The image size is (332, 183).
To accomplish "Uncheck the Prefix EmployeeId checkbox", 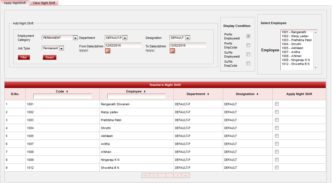I will [x=248, y=36].
